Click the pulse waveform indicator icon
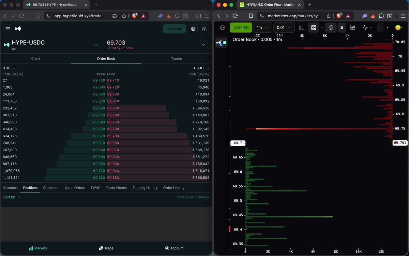This screenshot has height=256, width=409. (365, 28)
